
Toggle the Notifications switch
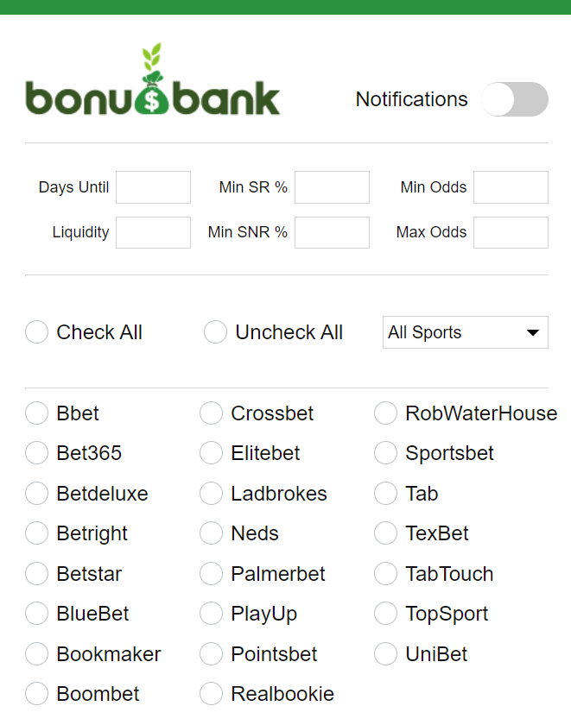(x=515, y=99)
